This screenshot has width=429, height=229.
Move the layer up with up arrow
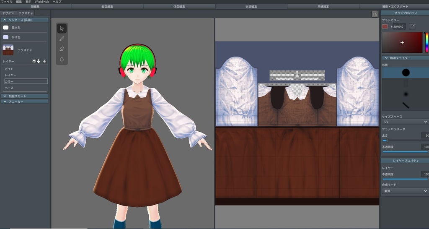34,61
